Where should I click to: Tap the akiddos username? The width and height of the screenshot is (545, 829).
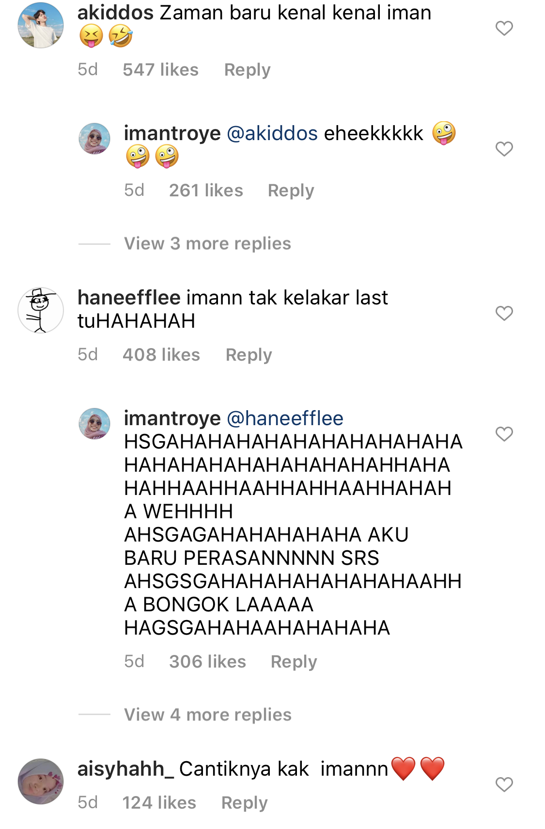(115, 13)
